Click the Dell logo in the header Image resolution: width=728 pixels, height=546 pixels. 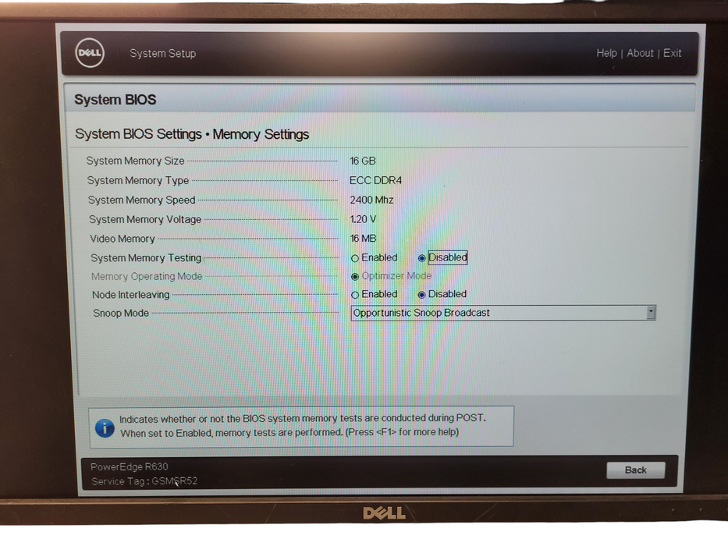tap(90, 53)
